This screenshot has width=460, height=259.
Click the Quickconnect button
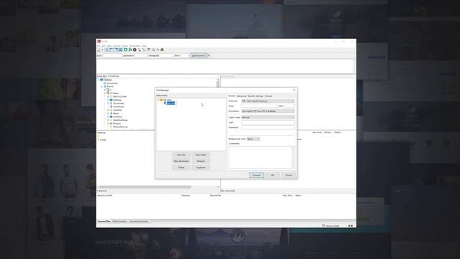pyautogui.click(x=198, y=55)
